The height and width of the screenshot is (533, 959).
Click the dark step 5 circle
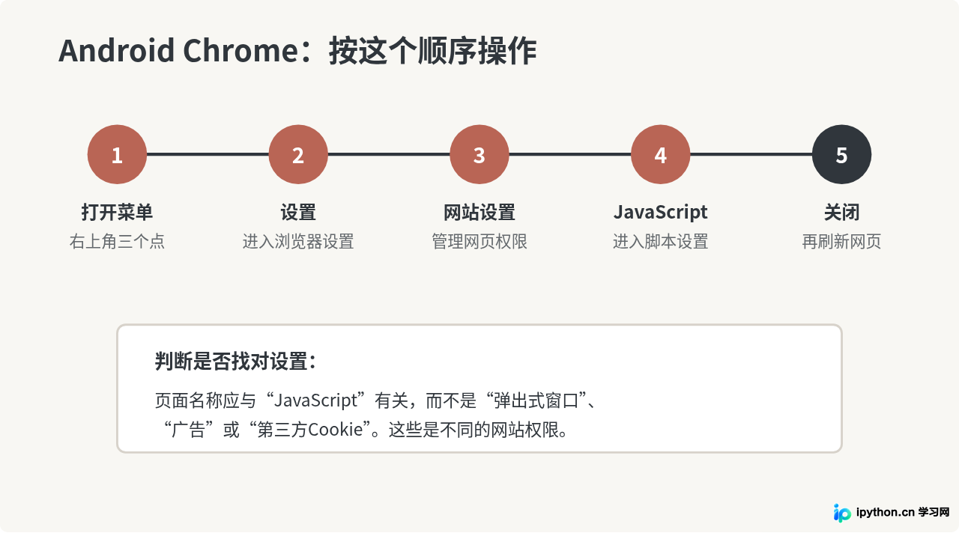[x=841, y=155]
